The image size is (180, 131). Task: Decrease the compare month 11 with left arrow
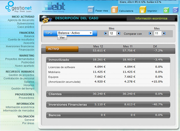[x=150, y=33]
